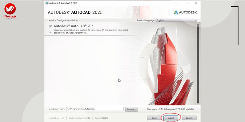Viewport: 245px width, 122px height.
Task: Open Browse to choose installation folder
Action: [132, 109]
